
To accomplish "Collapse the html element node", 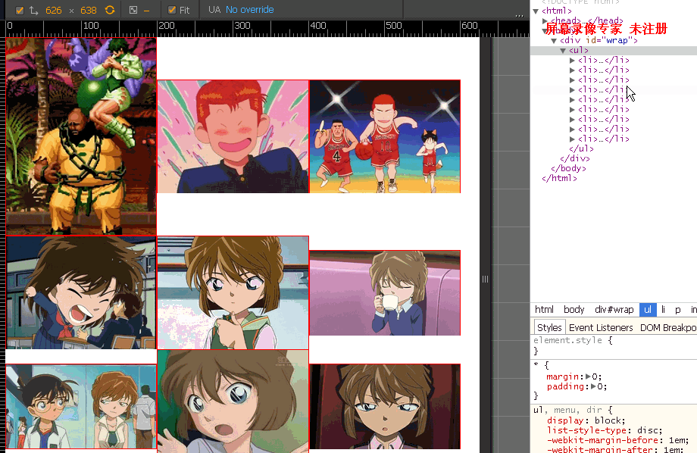I will 536,11.
